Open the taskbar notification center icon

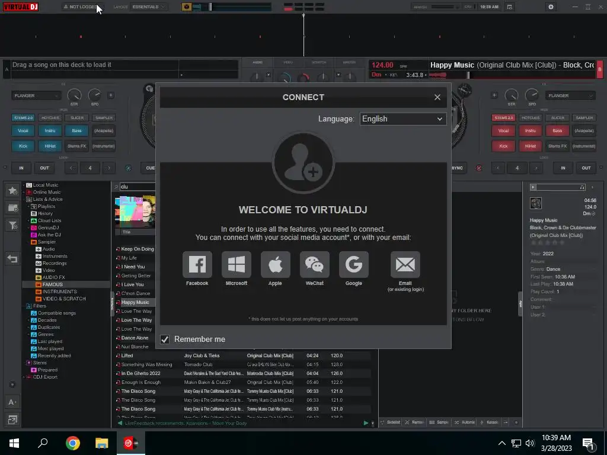tap(588, 444)
